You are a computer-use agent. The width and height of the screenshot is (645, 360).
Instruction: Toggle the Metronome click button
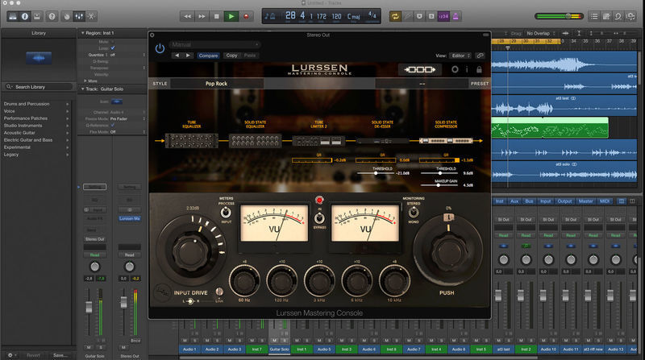[456, 16]
